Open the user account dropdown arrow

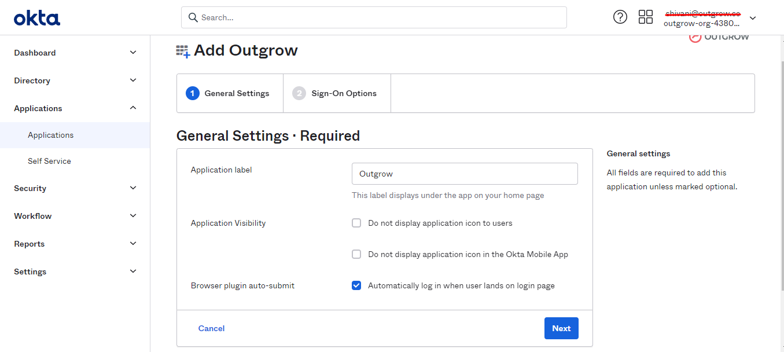[753, 18]
